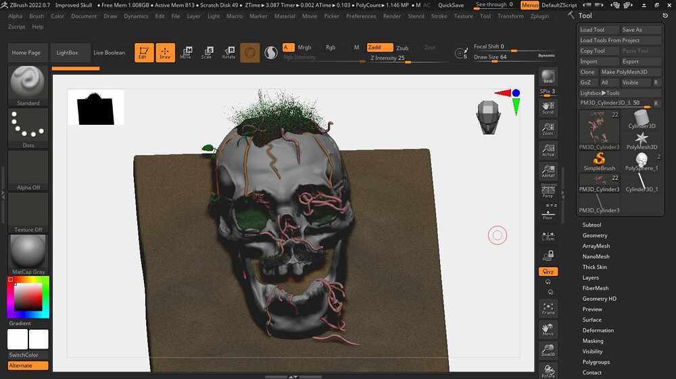Click the Actual size icon
Image resolution: width=676 pixels, height=379 pixels.
[548, 150]
